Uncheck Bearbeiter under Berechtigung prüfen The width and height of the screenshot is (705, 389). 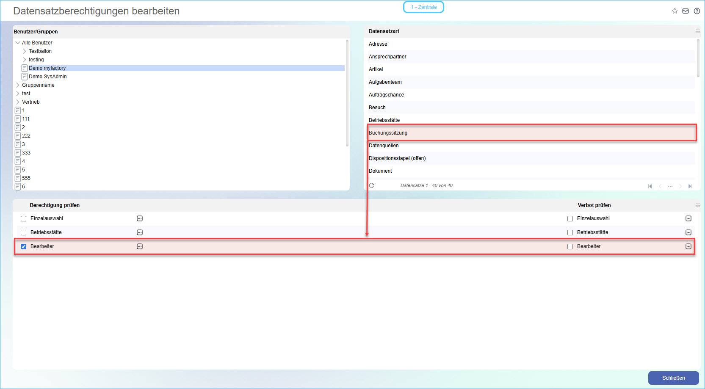[x=24, y=246]
